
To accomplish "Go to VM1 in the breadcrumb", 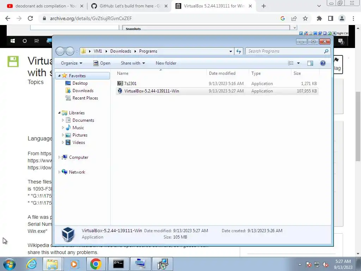I will [98, 51].
